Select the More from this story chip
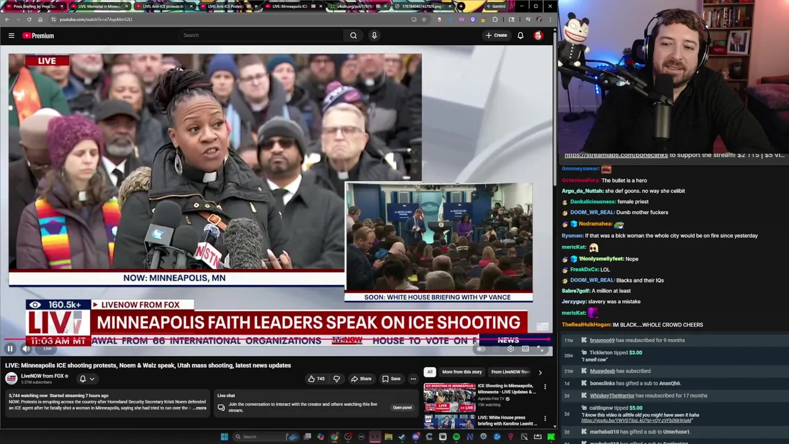Screen dimensions: 789x444 click(x=462, y=372)
